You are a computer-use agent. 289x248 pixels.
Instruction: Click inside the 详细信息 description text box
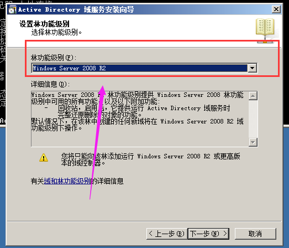140,118
